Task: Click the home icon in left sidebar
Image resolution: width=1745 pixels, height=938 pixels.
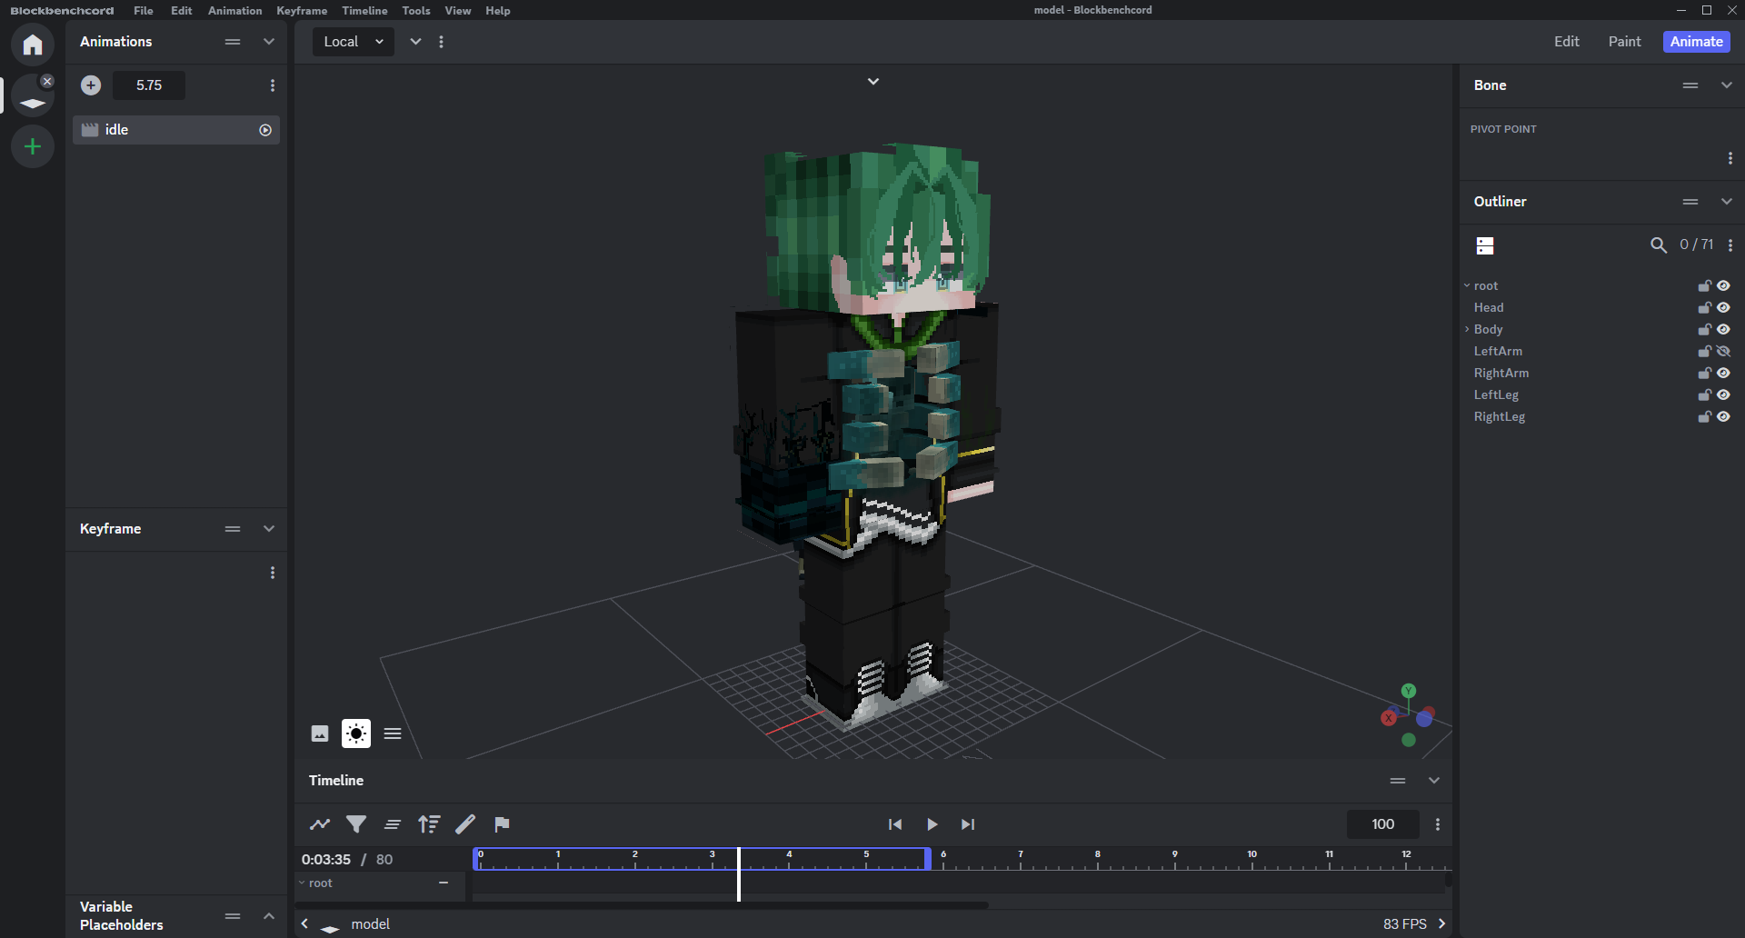Action: click(33, 45)
